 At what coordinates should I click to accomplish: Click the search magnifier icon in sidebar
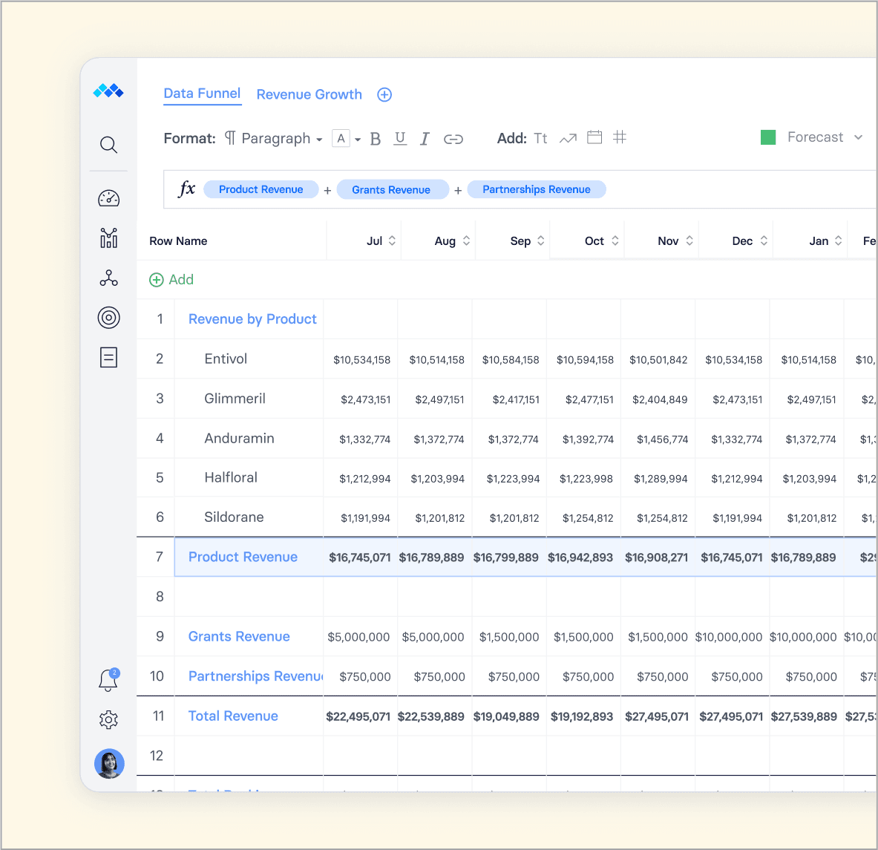point(108,145)
